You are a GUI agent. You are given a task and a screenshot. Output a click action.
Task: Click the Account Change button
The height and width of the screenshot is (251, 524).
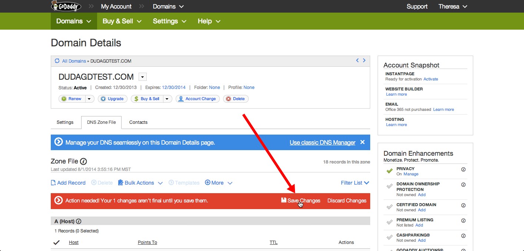tap(198, 99)
